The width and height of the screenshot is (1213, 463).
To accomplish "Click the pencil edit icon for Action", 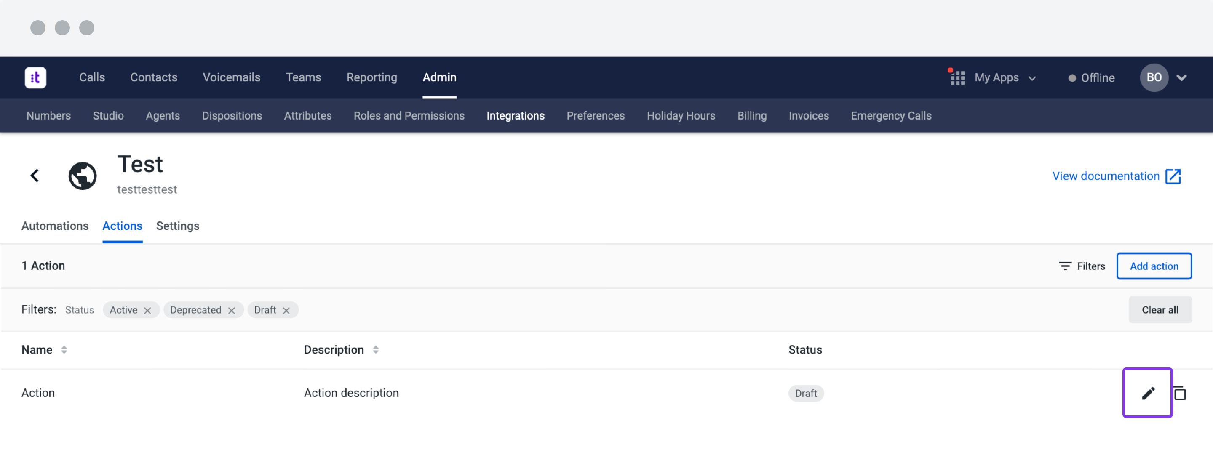I will pos(1148,393).
